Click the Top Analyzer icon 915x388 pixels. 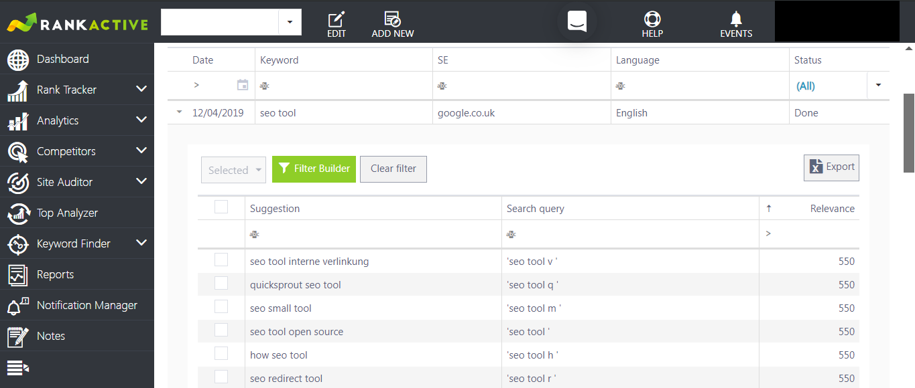point(18,213)
